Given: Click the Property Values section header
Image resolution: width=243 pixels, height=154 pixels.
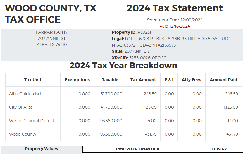Looking at the screenshot, I should 42,149.
